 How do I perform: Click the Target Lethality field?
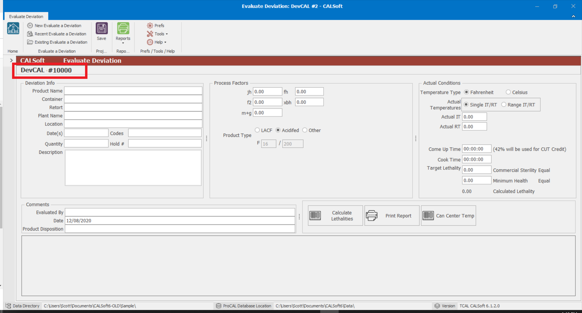(x=477, y=170)
